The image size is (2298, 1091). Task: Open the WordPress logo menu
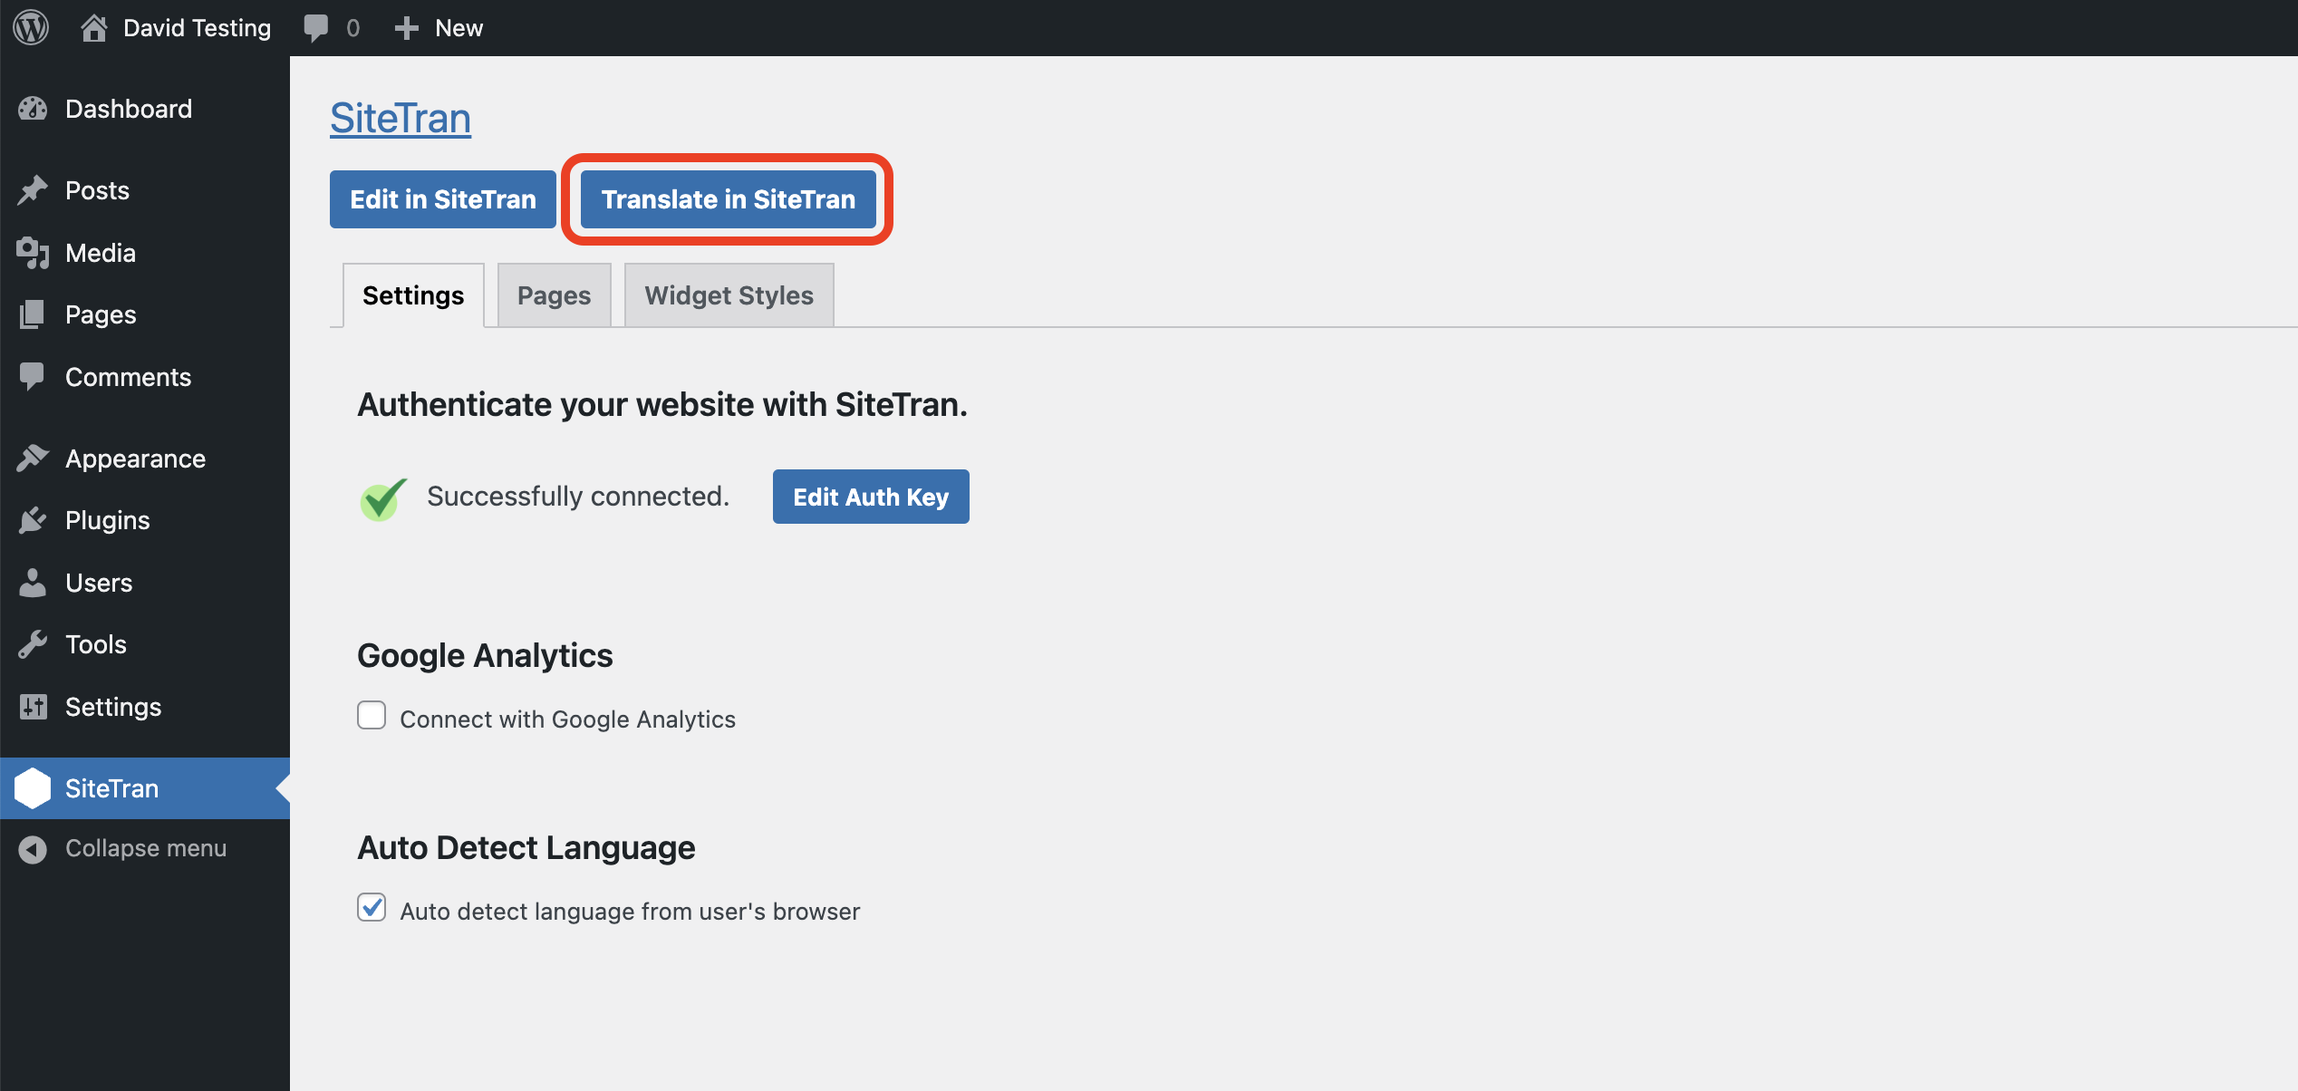click(31, 27)
